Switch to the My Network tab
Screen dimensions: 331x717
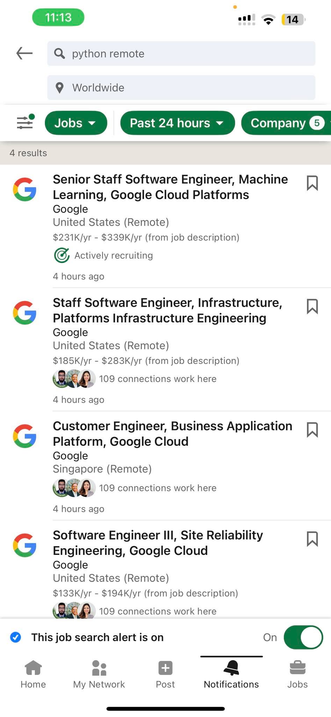(x=99, y=674)
